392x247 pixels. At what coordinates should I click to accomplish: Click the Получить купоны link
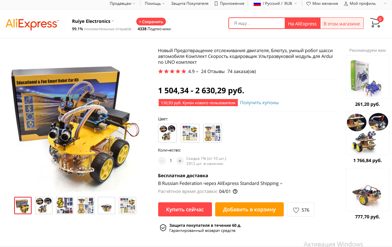tap(259, 103)
